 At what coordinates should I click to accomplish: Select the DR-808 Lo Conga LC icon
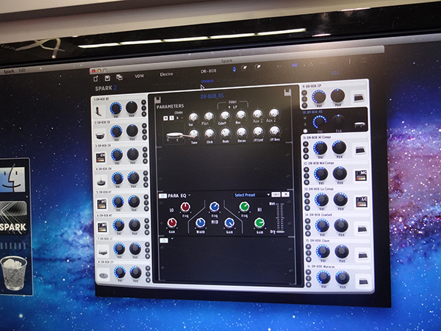pos(362,202)
